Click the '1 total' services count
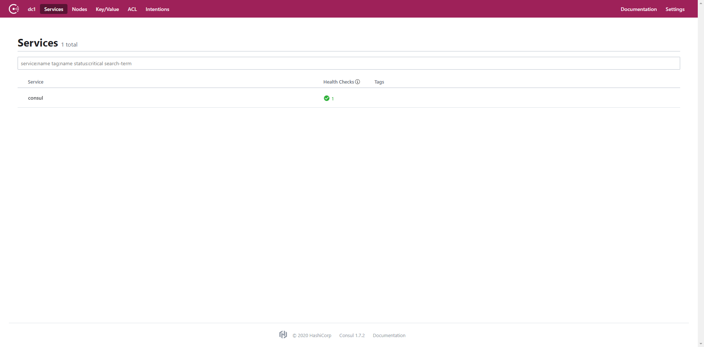Viewport: 704px width, 347px height. 69,45
